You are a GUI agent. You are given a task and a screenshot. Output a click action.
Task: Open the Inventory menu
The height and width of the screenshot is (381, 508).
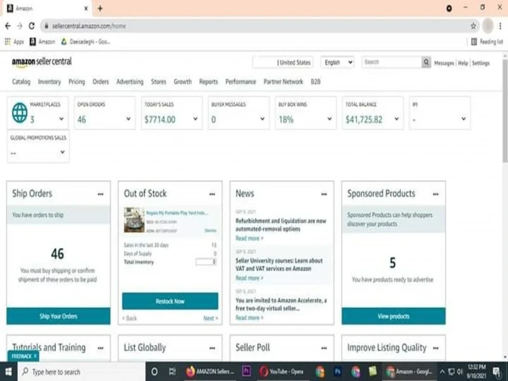click(x=49, y=82)
